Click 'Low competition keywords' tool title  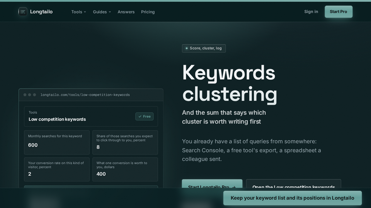point(57,119)
